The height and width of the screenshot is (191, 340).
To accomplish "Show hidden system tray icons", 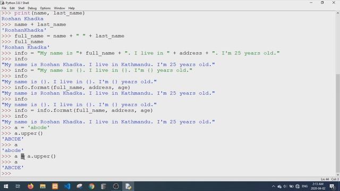I will (274, 186).
